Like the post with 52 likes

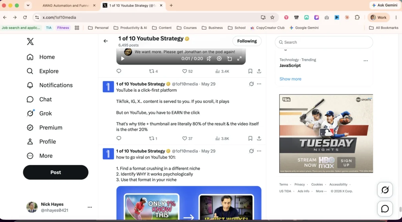(x=187, y=71)
